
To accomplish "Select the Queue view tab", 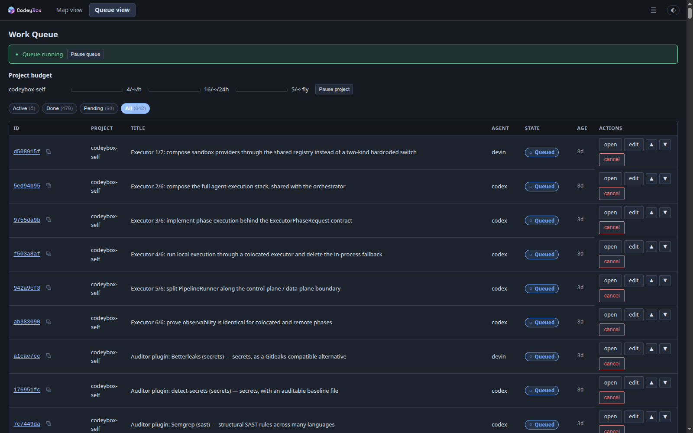I will point(112,10).
